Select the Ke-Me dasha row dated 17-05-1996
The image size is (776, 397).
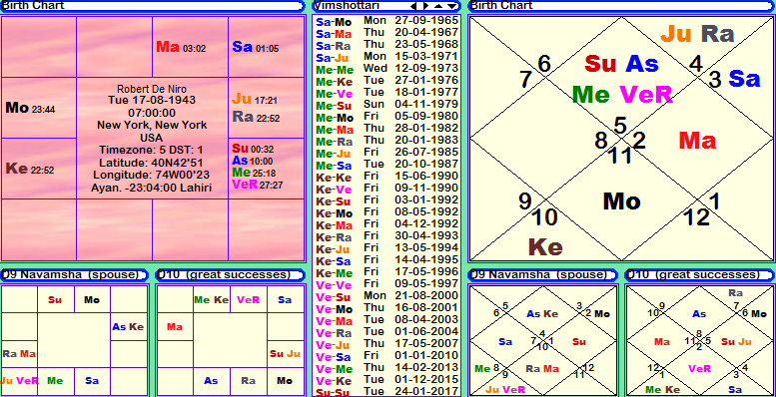pos(387,272)
